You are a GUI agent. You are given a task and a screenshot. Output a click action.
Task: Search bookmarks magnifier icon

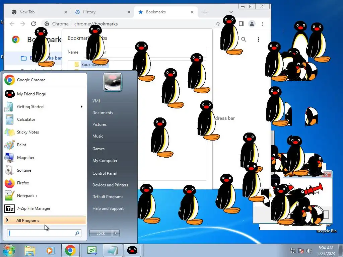[x=244, y=39]
